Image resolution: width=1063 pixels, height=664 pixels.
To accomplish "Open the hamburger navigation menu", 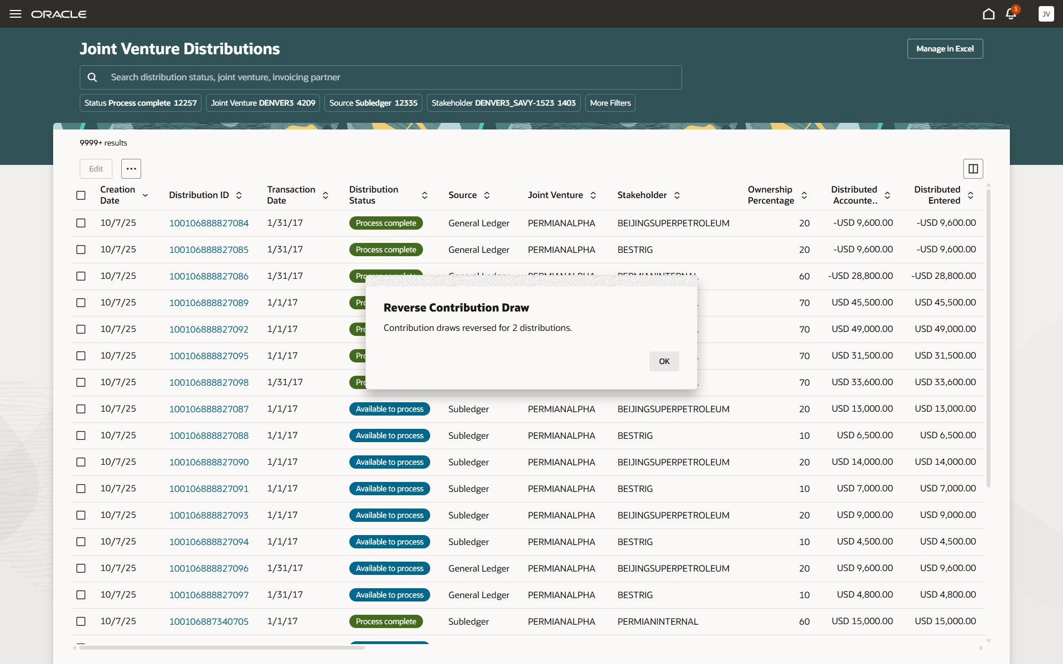I will [16, 14].
